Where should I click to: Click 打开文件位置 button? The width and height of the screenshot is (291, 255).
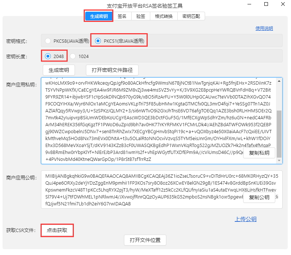coord(145,240)
